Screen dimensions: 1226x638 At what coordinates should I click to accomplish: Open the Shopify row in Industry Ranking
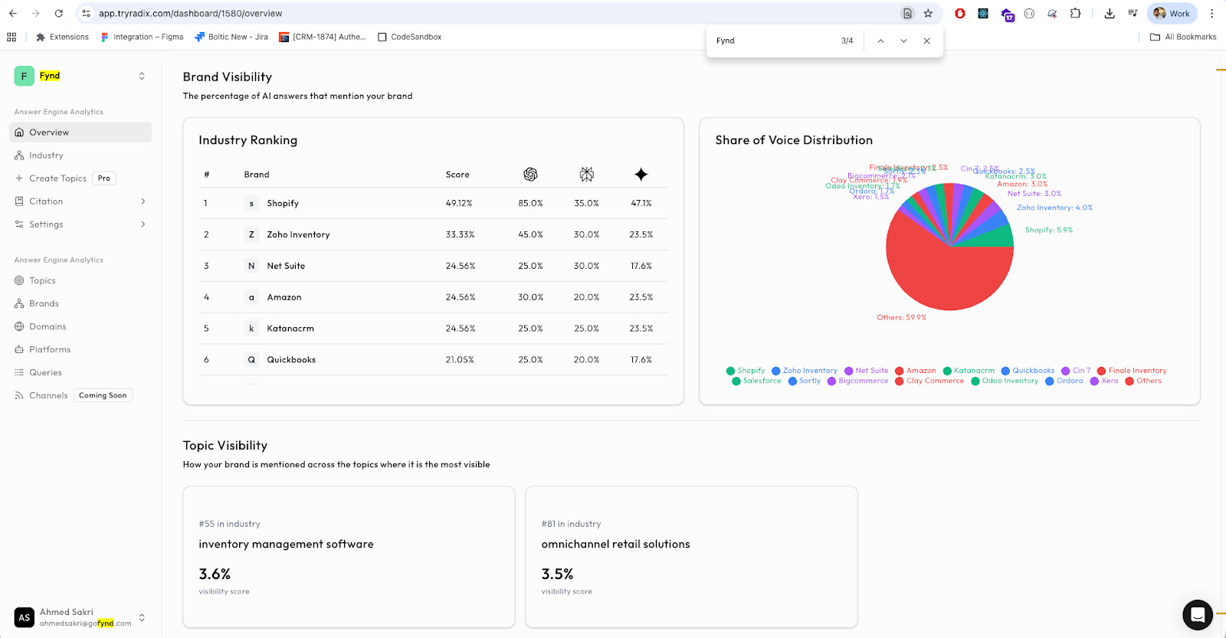point(433,203)
